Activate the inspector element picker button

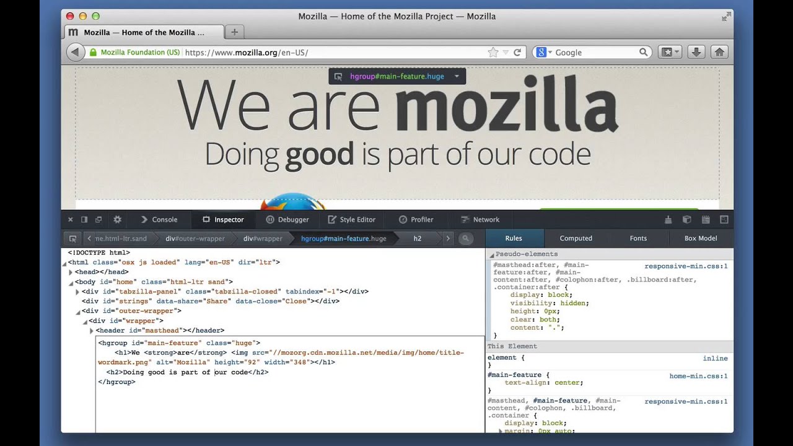coord(72,238)
